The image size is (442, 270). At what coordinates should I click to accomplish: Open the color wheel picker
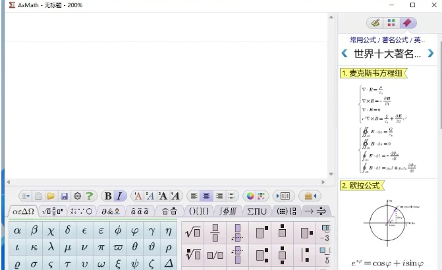250,196
